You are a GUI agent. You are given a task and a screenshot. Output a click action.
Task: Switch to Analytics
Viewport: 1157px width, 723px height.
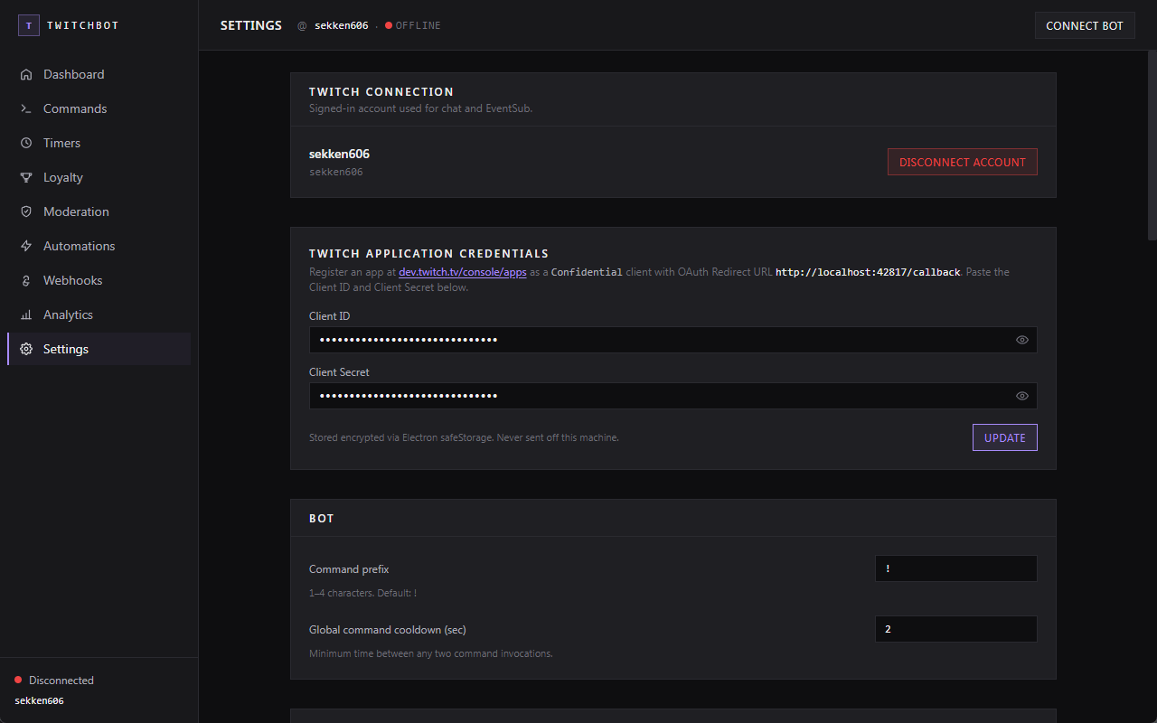[x=99, y=315]
